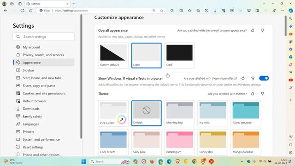Choose the Island getaway theme
This screenshot has width=295, height=166.
click(246, 113)
